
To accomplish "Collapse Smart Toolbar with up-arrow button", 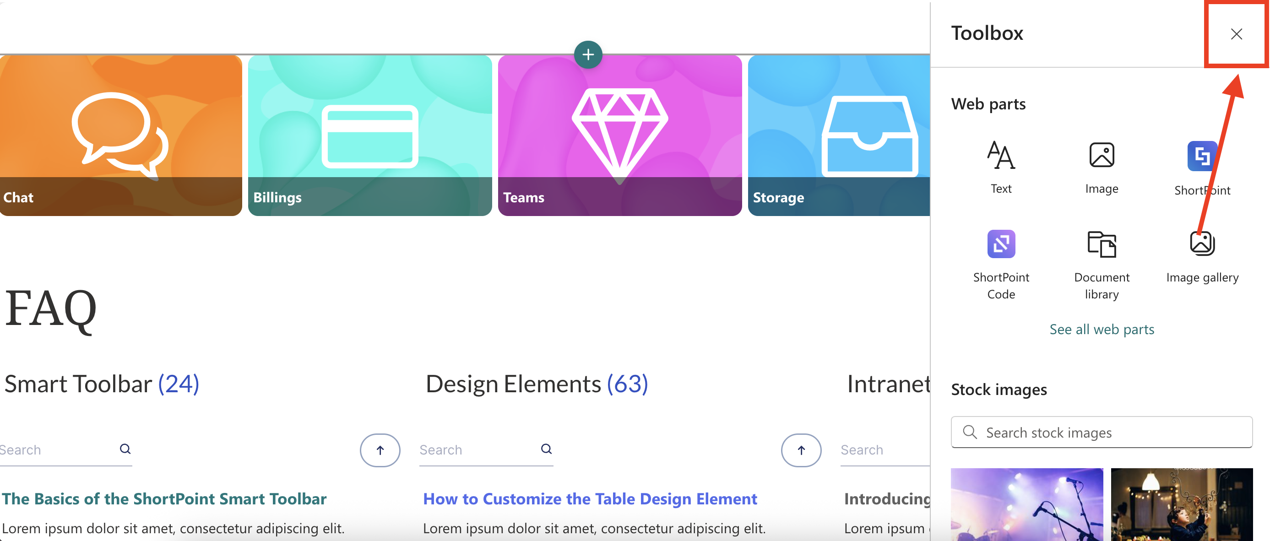I will pos(380,450).
